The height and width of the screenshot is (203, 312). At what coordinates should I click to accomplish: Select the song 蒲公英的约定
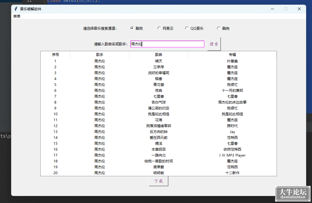click(159, 108)
